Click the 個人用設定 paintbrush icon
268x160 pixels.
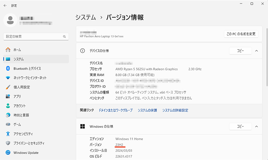pos(8,87)
